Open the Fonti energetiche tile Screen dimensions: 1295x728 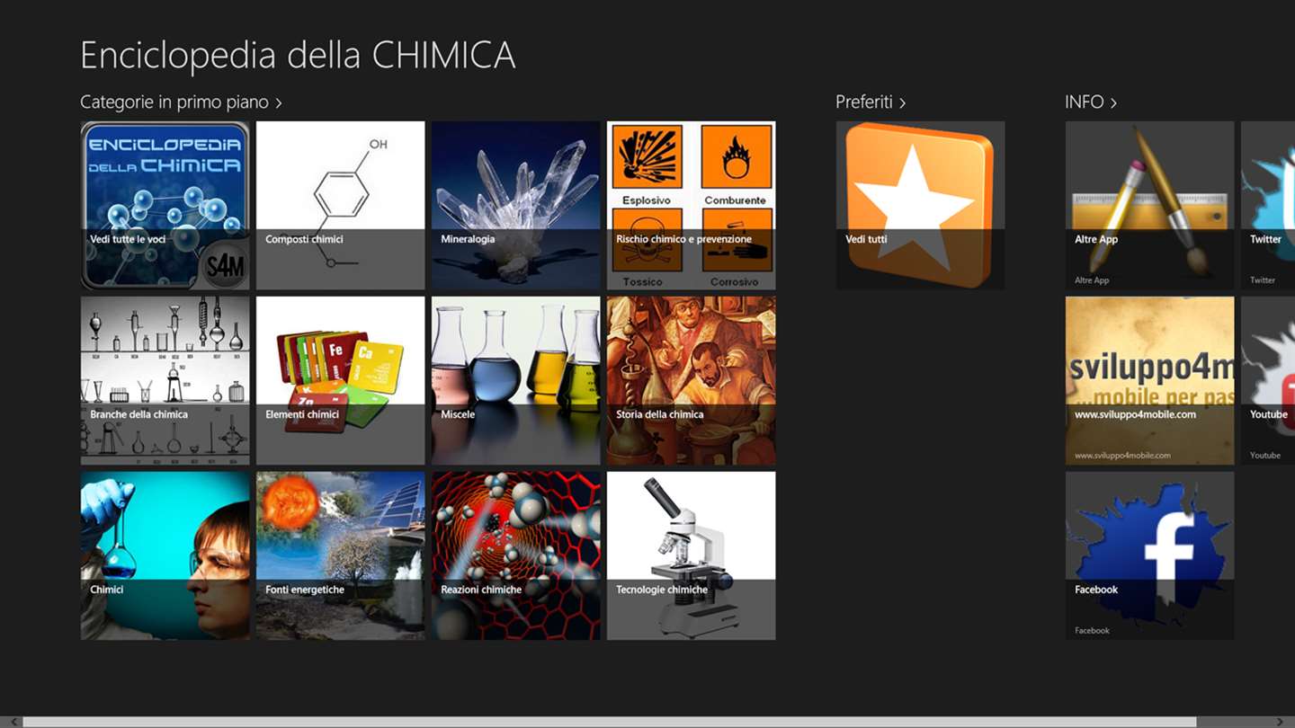pyautogui.click(x=340, y=555)
